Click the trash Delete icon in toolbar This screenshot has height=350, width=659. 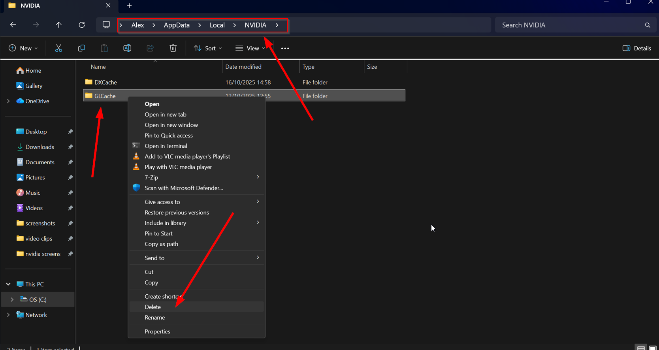point(173,48)
